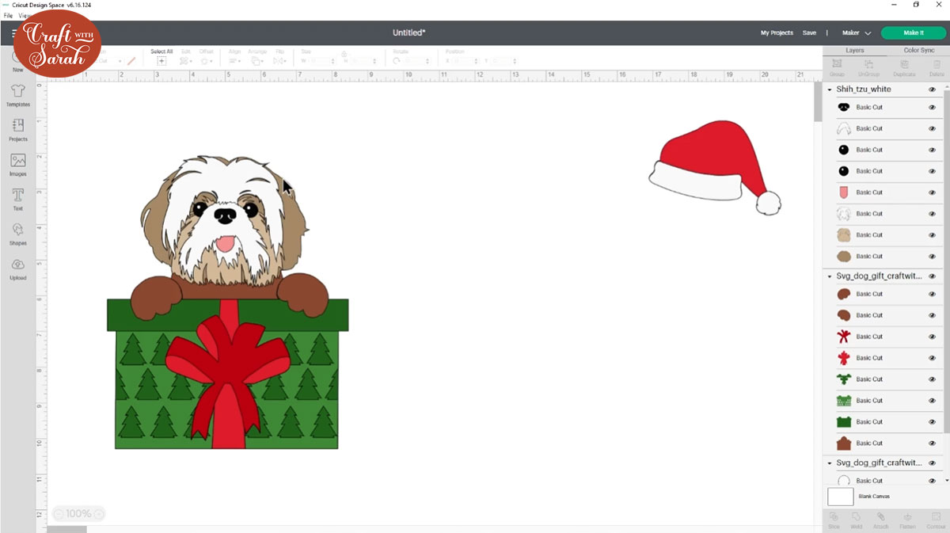Image resolution: width=950 pixels, height=533 pixels.
Task: Select the Santa hat on canvas
Action: tap(715, 168)
